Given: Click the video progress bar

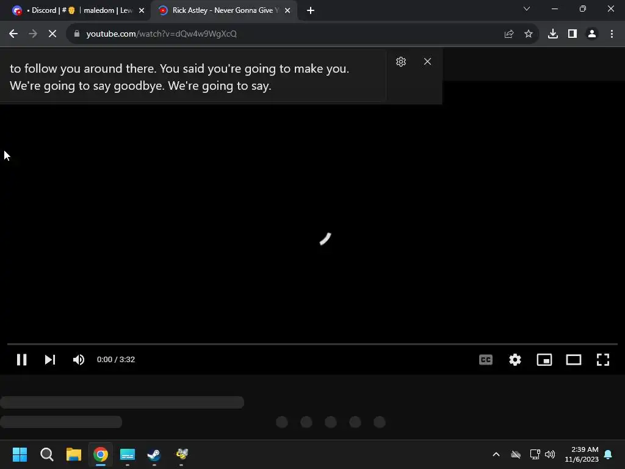Looking at the screenshot, I should coord(312,344).
